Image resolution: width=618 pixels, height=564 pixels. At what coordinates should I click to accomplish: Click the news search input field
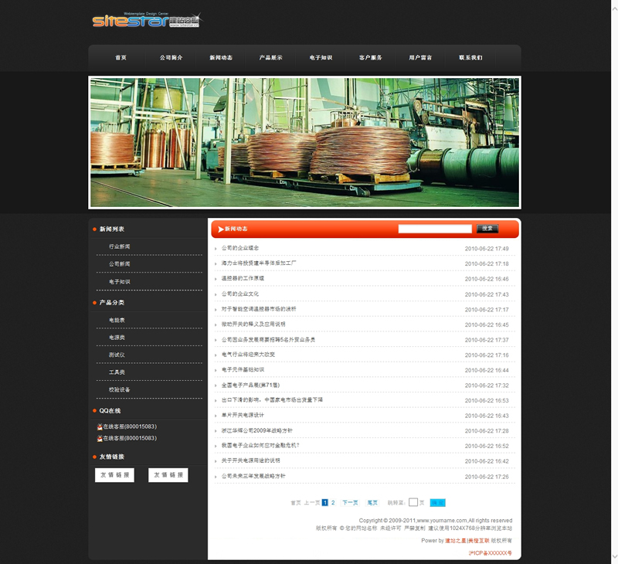[434, 229]
